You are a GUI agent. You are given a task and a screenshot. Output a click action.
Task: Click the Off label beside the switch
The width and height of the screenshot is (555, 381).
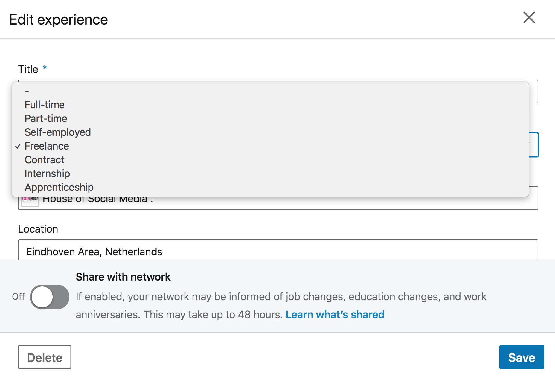[18, 297]
